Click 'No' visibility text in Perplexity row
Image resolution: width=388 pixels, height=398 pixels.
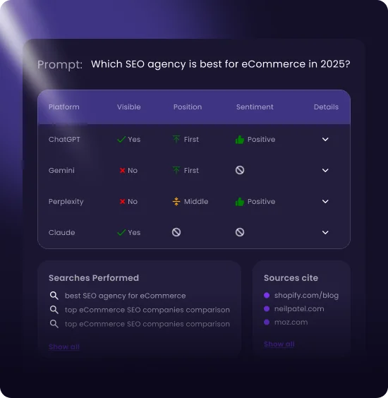point(133,202)
